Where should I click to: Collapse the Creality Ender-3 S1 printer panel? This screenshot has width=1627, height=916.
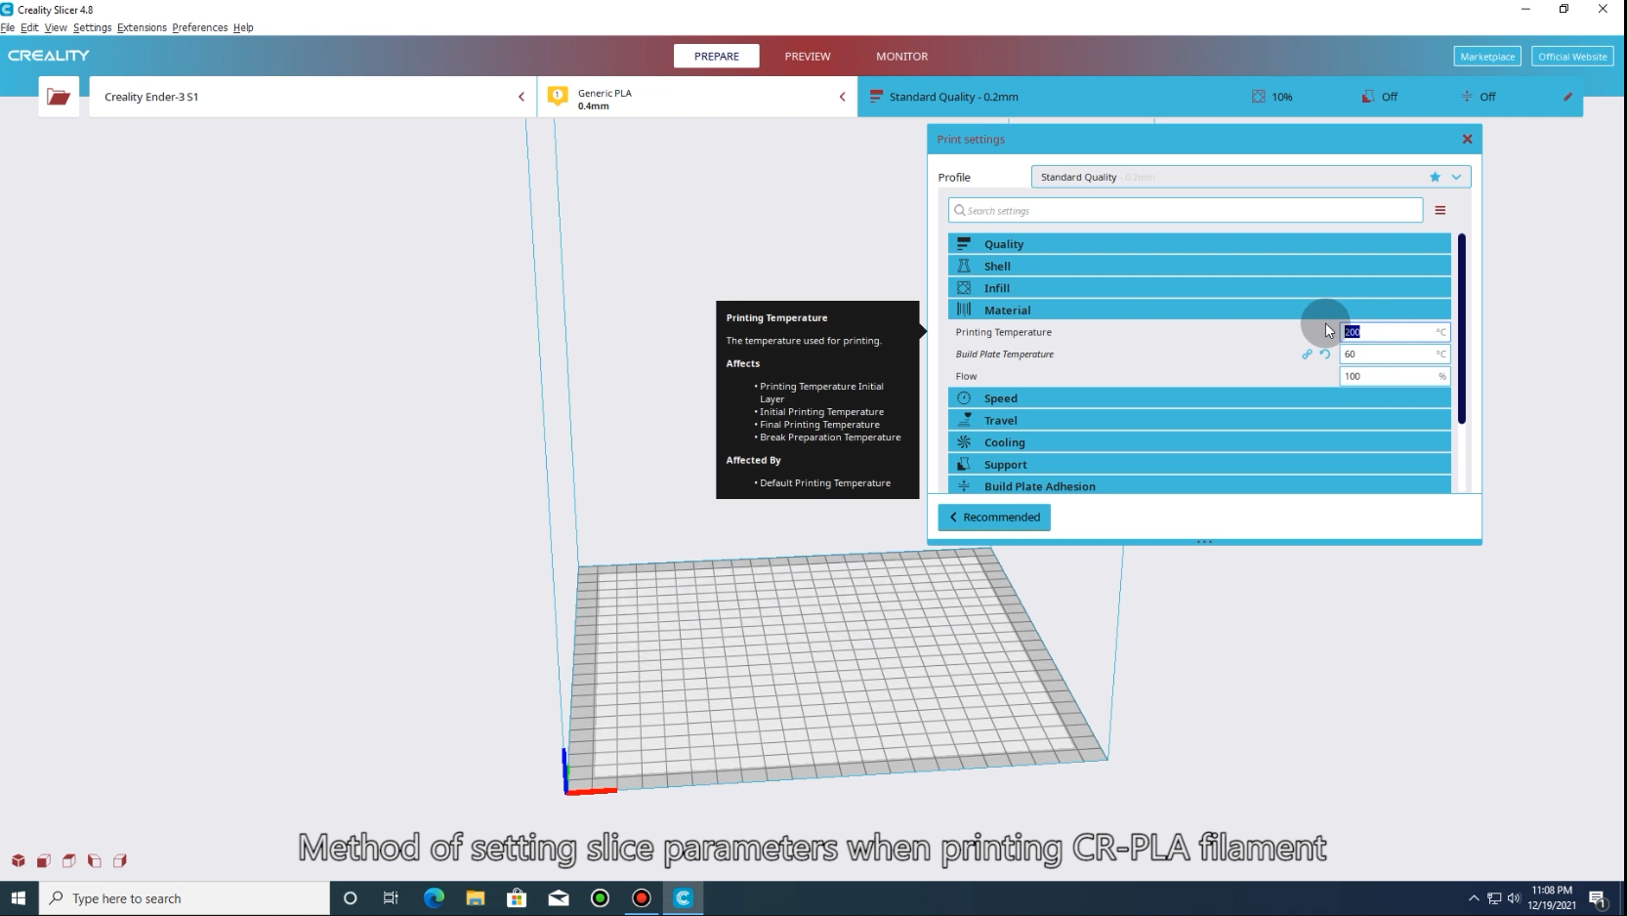(x=521, y=96)
